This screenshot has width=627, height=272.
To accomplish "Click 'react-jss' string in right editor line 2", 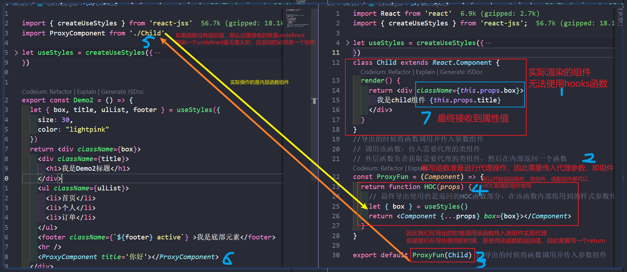I will (x=502, y=23).
